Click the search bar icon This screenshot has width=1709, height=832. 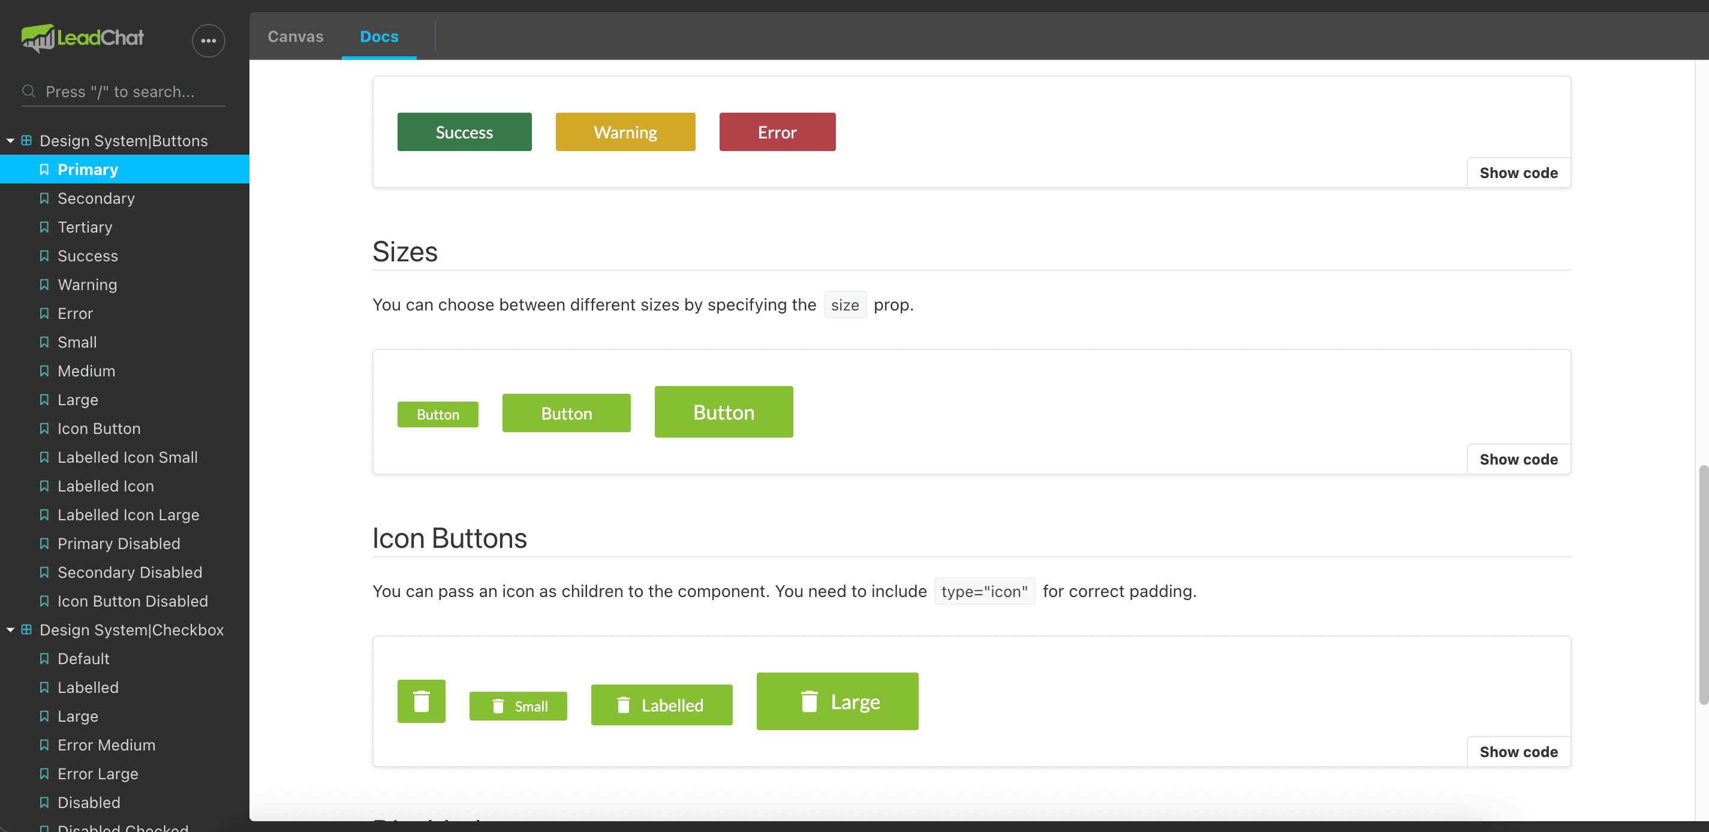31,91
